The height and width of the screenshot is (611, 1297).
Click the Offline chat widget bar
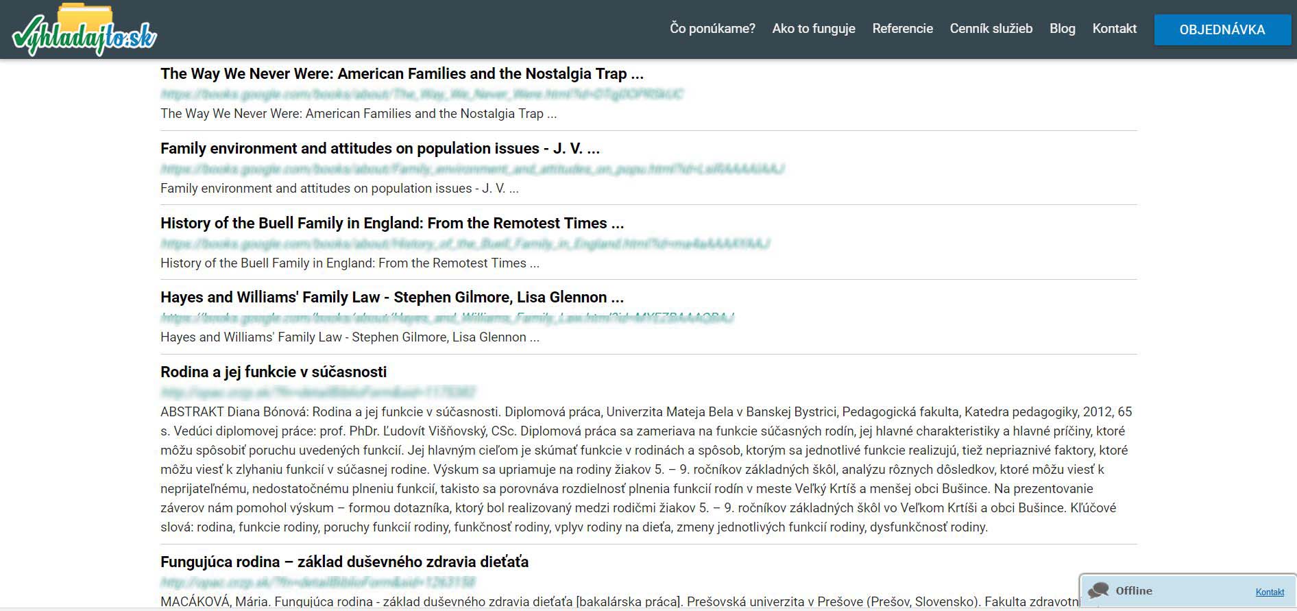[x=1179, y=591]
